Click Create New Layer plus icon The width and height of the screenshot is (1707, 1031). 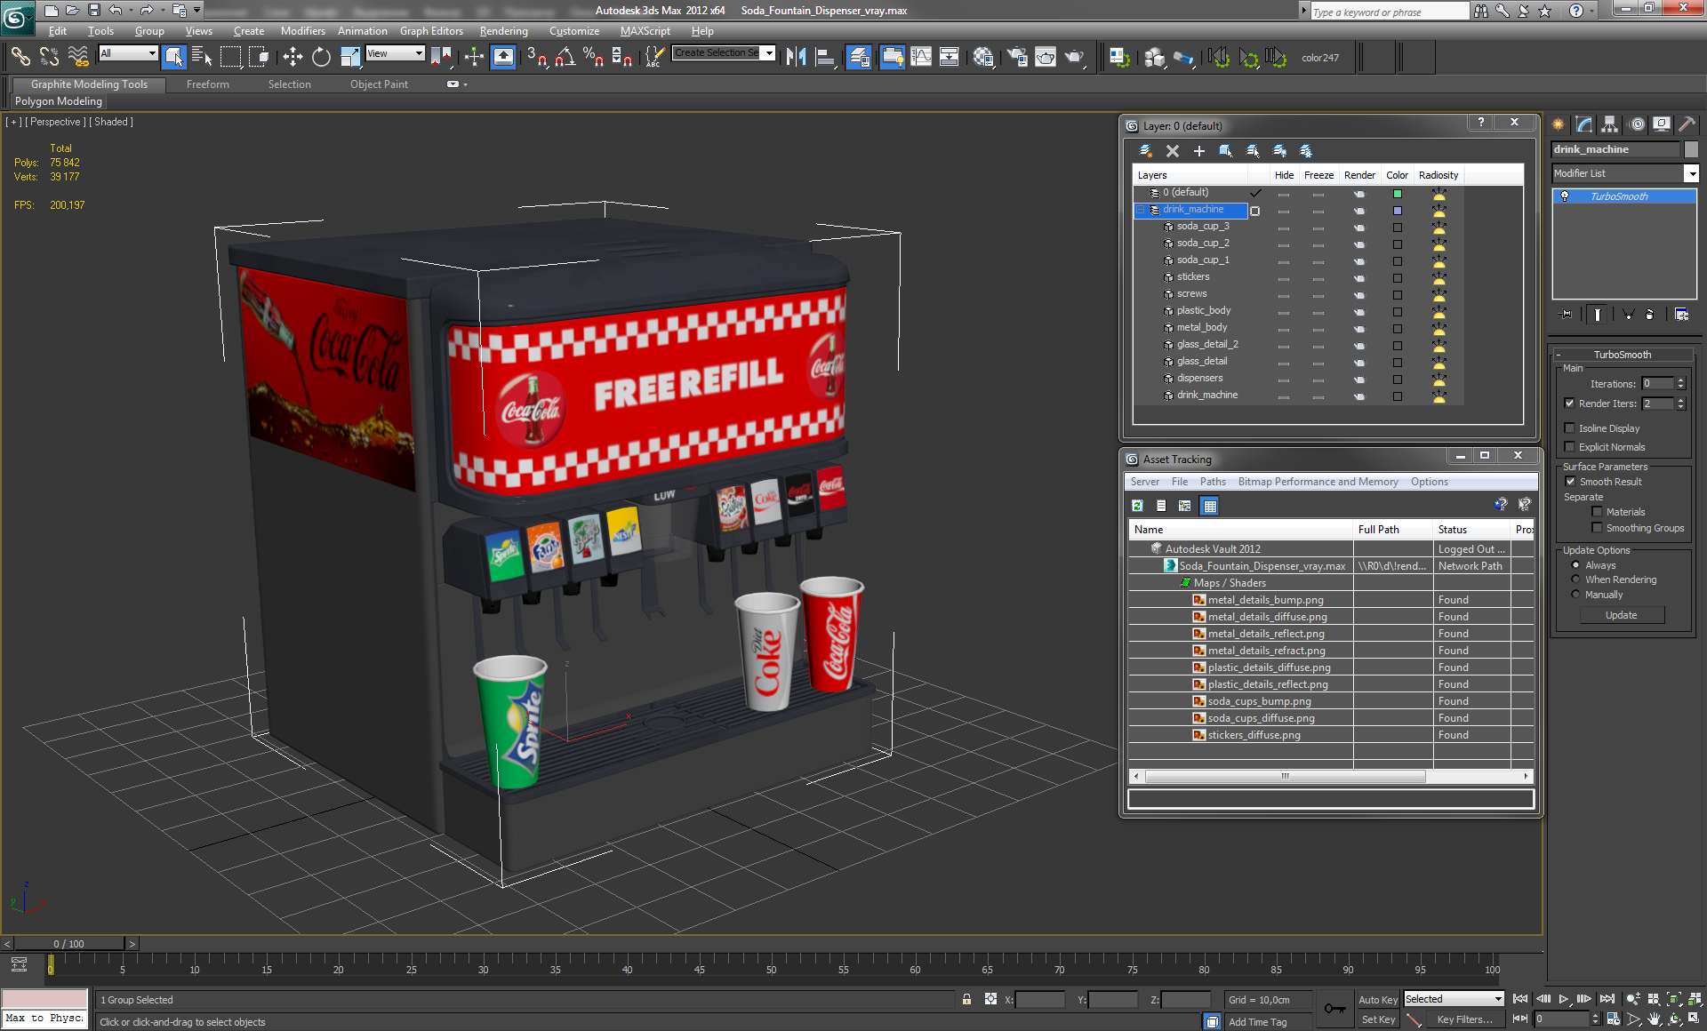click(1198, 151)
